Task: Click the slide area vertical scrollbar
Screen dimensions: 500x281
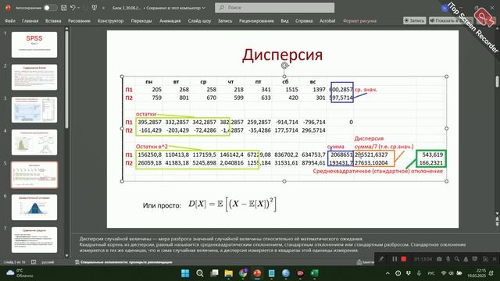Action: 497,81
